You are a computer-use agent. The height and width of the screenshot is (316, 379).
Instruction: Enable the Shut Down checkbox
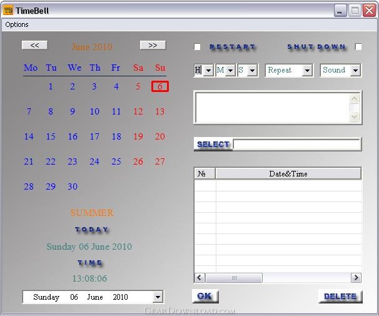[358, 47]
